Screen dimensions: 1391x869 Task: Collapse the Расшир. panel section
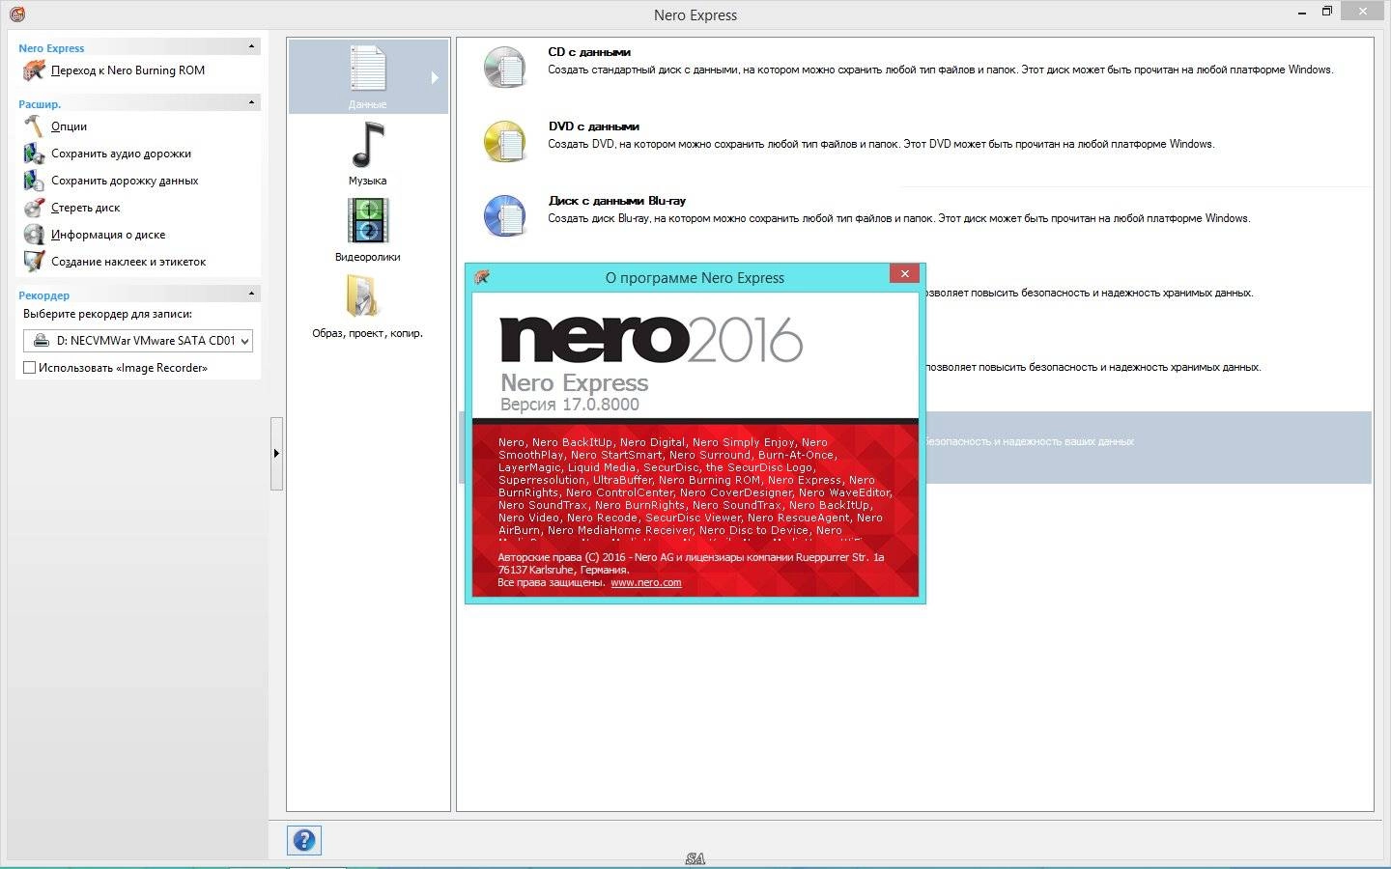click(252, 102)
